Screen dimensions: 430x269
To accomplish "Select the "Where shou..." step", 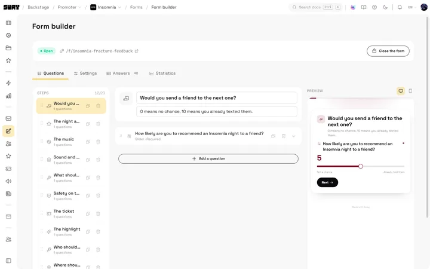I will point(71,265).
